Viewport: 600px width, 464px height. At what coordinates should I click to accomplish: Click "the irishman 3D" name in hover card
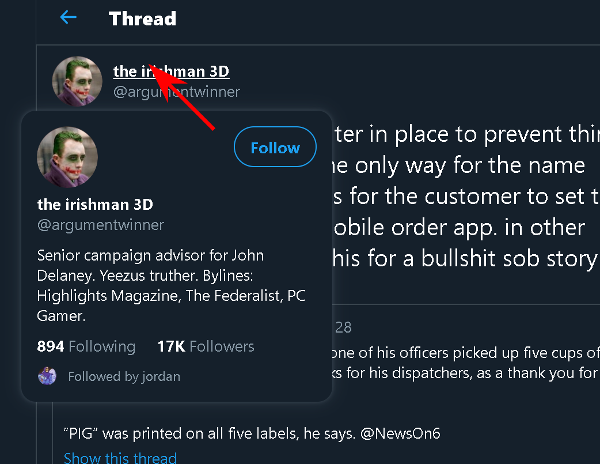(x=95, y=204)
